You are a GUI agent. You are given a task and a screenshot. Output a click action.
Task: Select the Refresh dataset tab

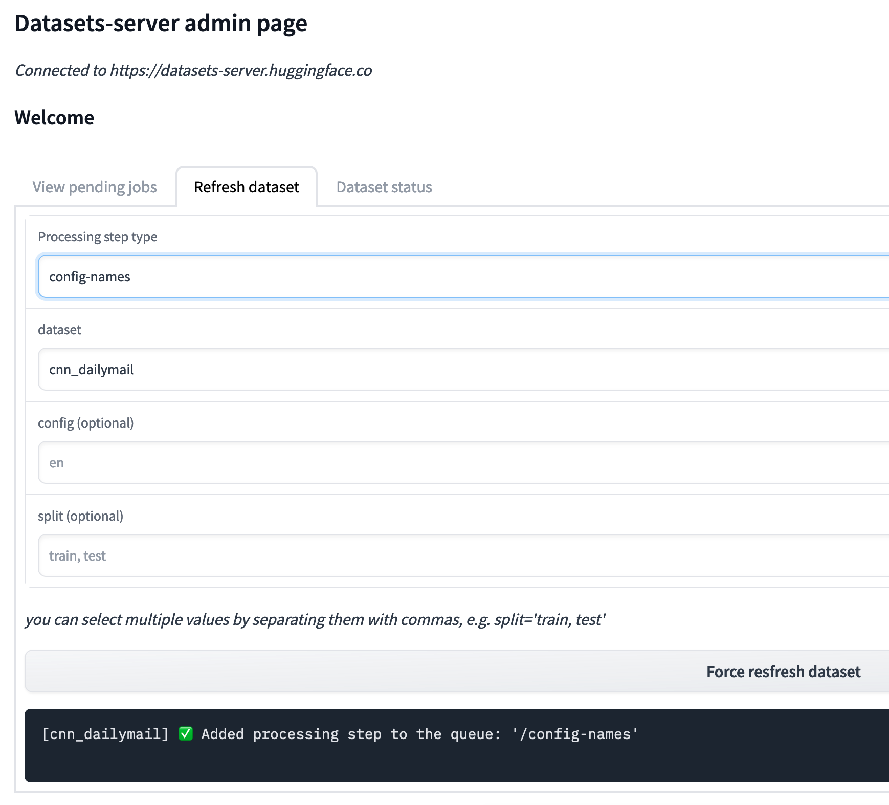[x=246, y=187]
